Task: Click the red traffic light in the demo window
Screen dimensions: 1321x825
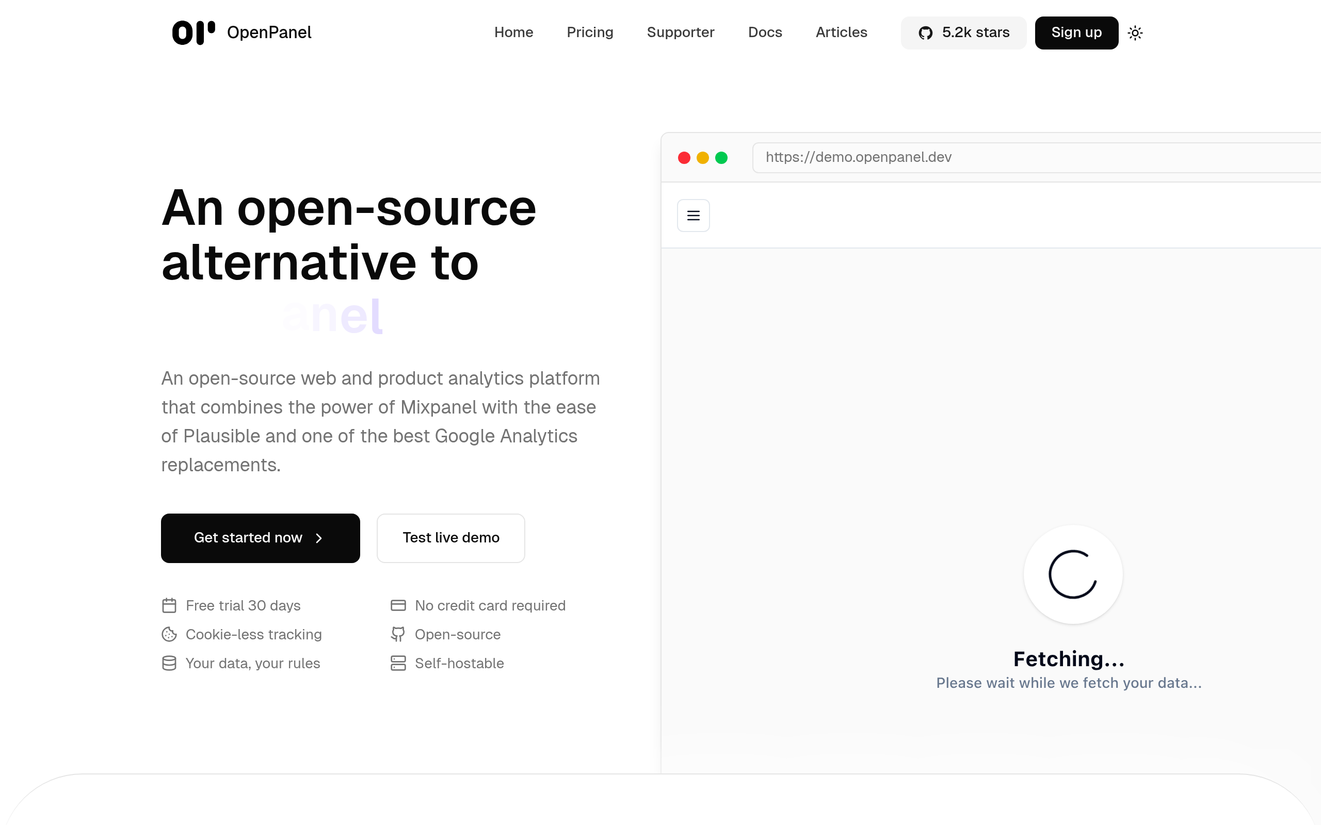Action: (x=685, y=158)
